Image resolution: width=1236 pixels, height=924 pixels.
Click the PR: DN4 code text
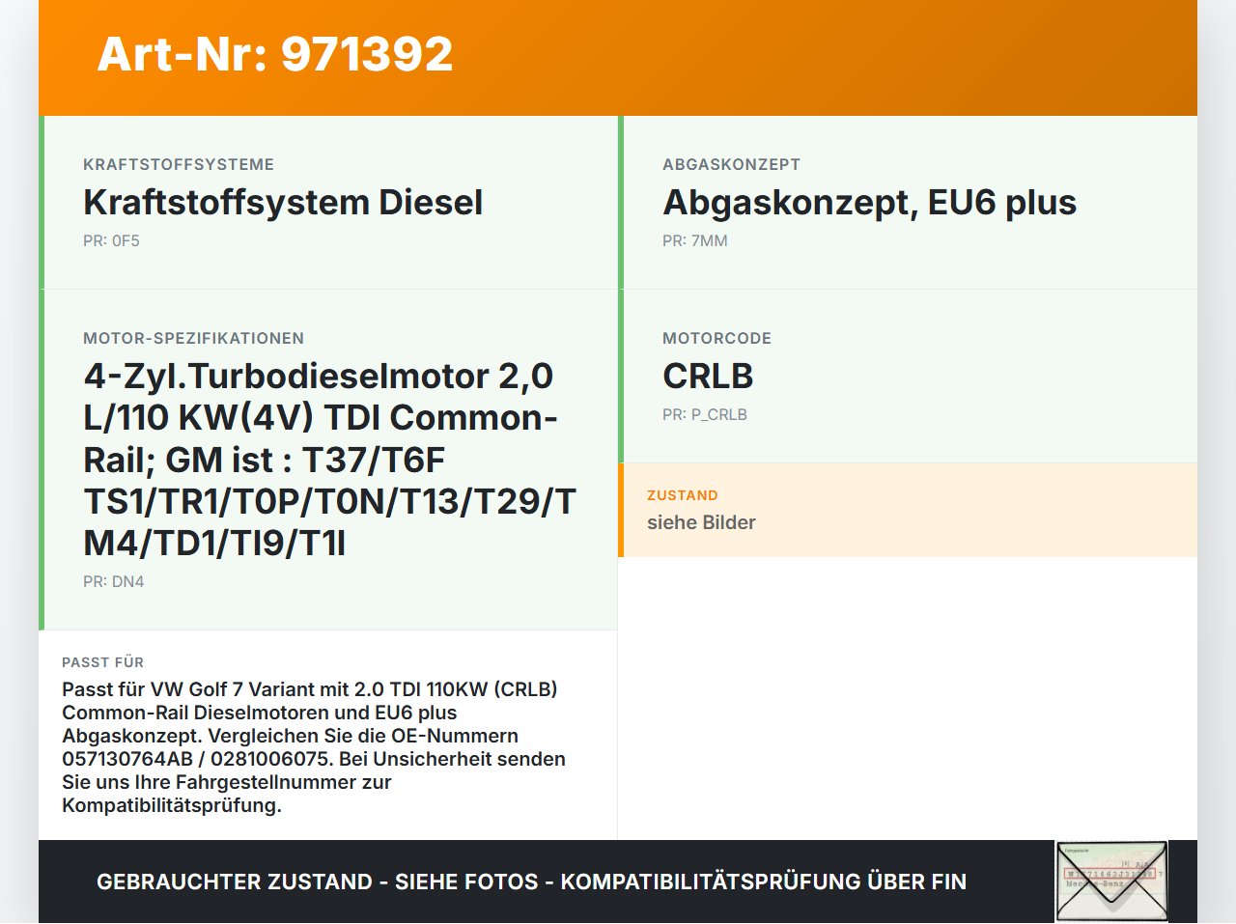114,581
